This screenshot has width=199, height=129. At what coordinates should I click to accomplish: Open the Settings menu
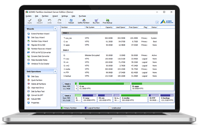[65, 16]
